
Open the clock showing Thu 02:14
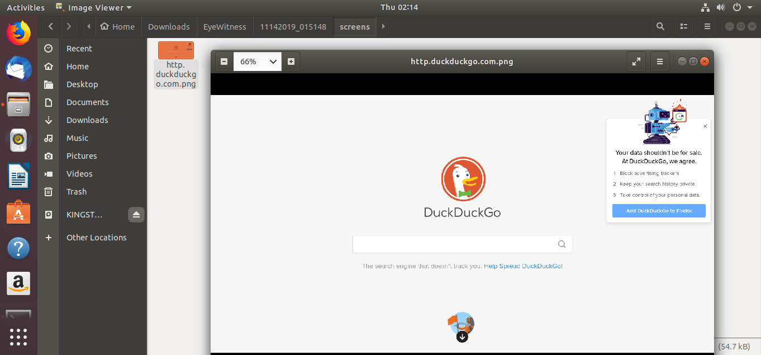point(399,7)
